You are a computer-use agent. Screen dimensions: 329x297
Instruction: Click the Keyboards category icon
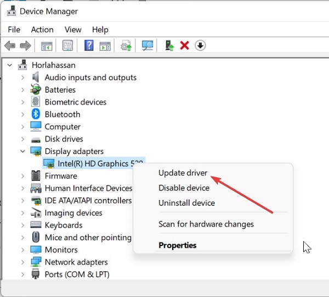(x=36, y=225)
